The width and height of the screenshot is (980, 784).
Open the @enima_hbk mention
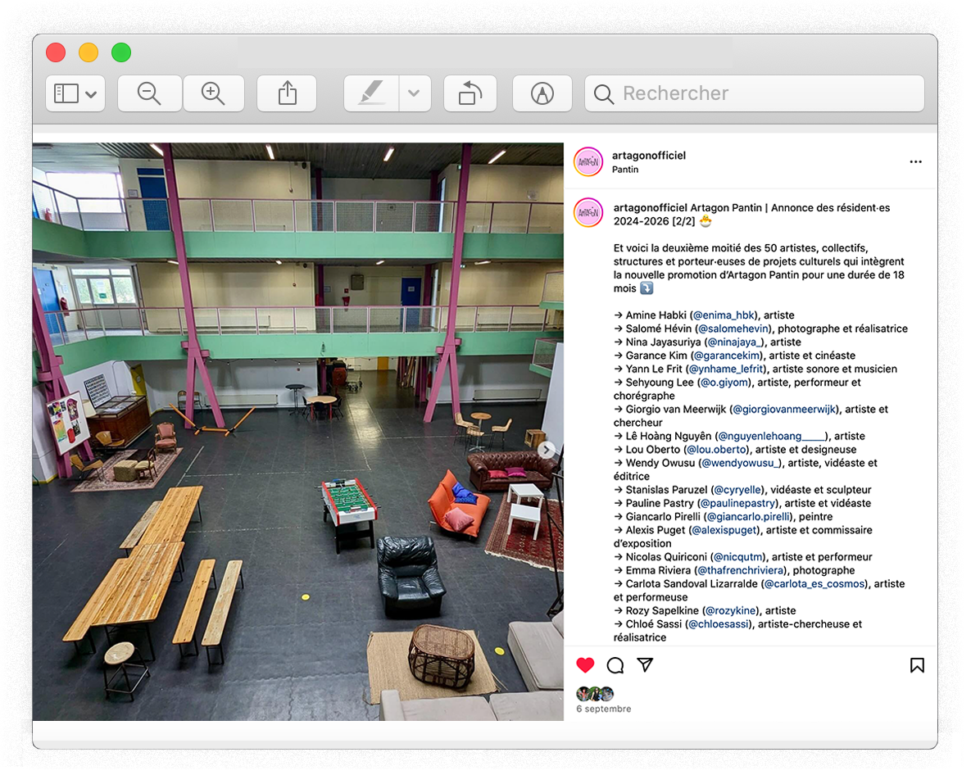pyautogui.click(x=724, y=315)
